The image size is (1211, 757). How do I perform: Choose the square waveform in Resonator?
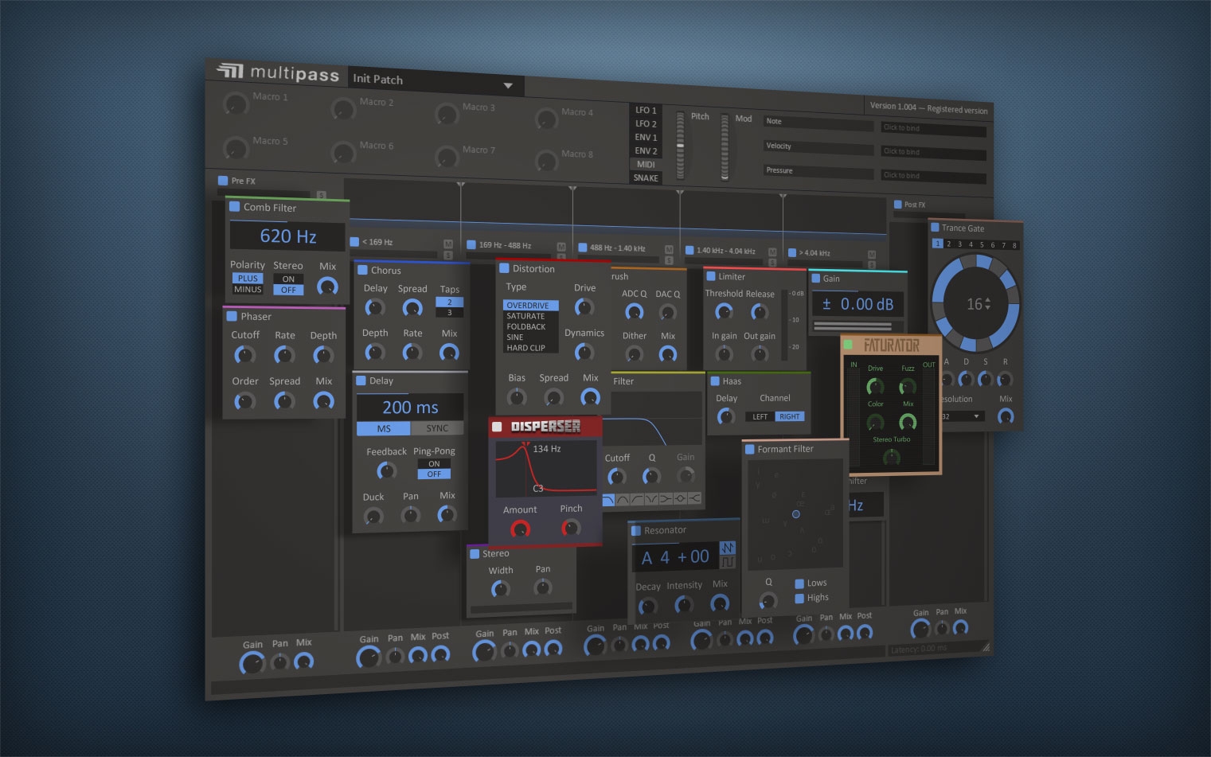(728, 562)
